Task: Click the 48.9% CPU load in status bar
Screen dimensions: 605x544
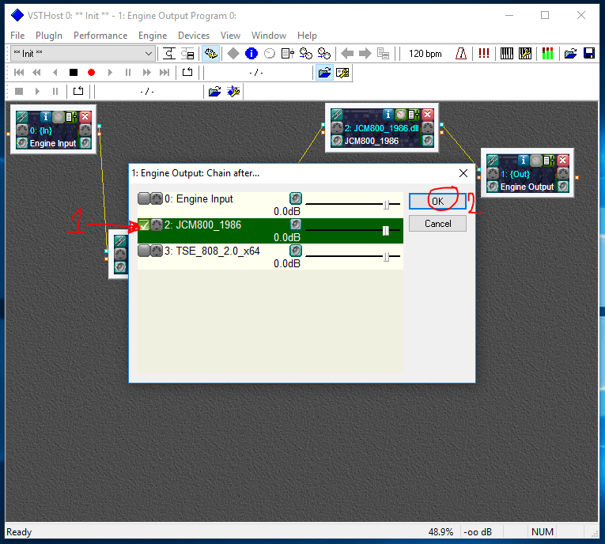Action: (441, 532)
